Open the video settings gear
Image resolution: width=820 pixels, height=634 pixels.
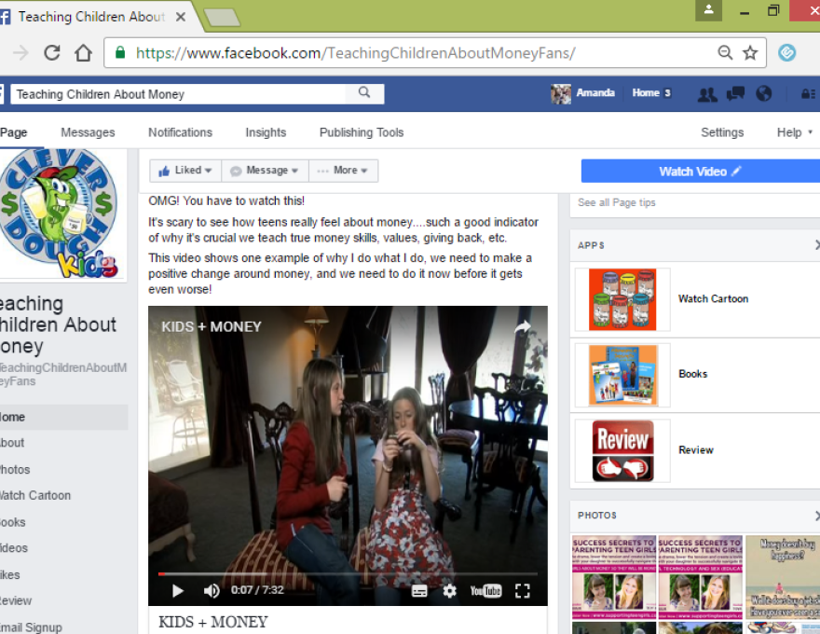coord(449,591)
